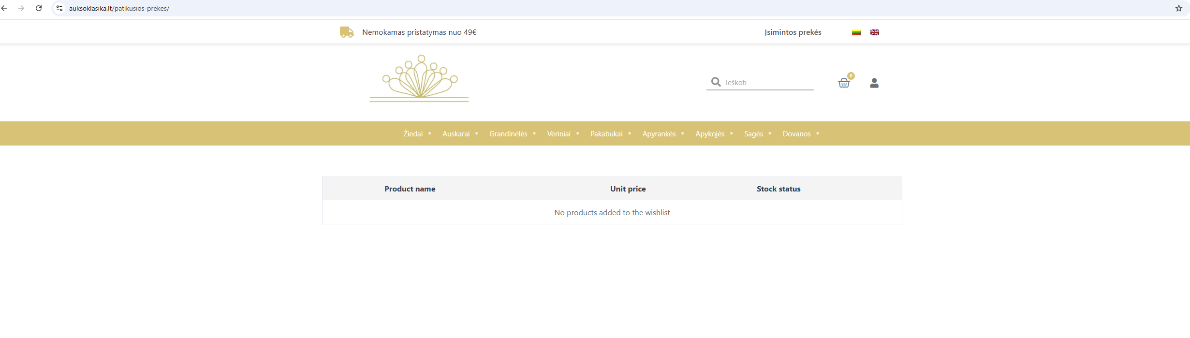Switch to Lithuanian language flag
Screen dimensions: 1190x338
pos(856,32)
